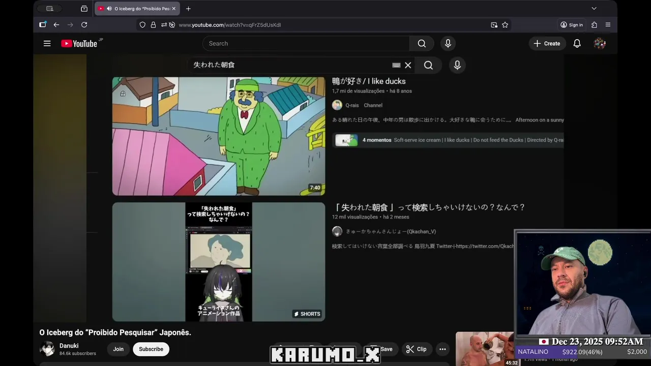Bookmark this page with the star
651x366 pixels.
505,25
